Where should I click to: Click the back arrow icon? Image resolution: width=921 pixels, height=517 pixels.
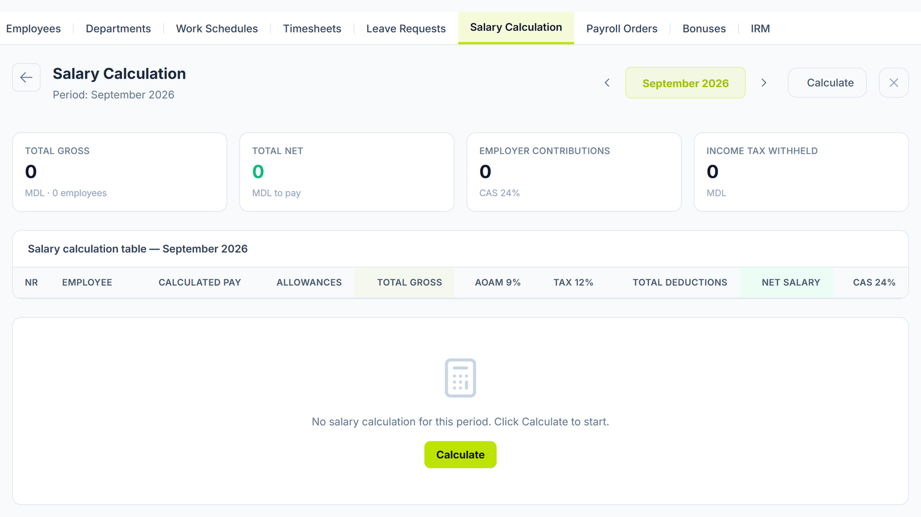(x=26, y=77)
